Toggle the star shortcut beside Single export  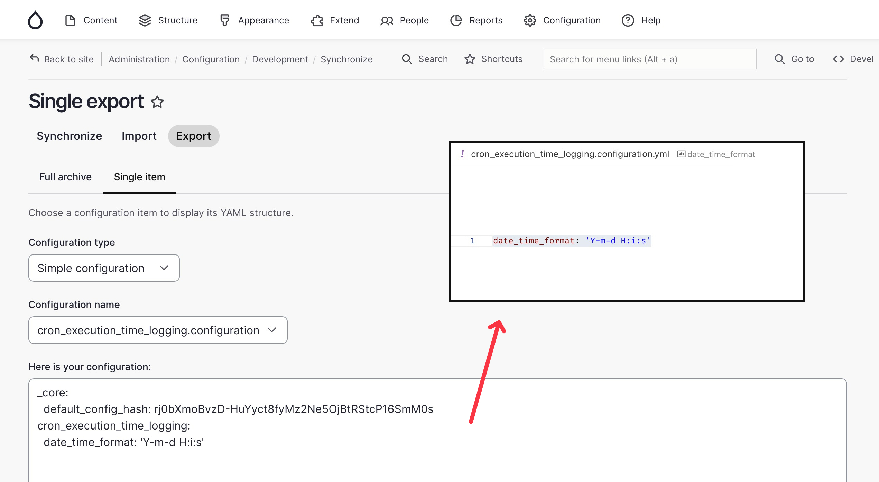(157, 102)
